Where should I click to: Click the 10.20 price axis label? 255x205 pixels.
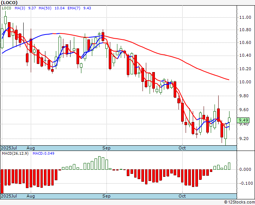point(245,69)
